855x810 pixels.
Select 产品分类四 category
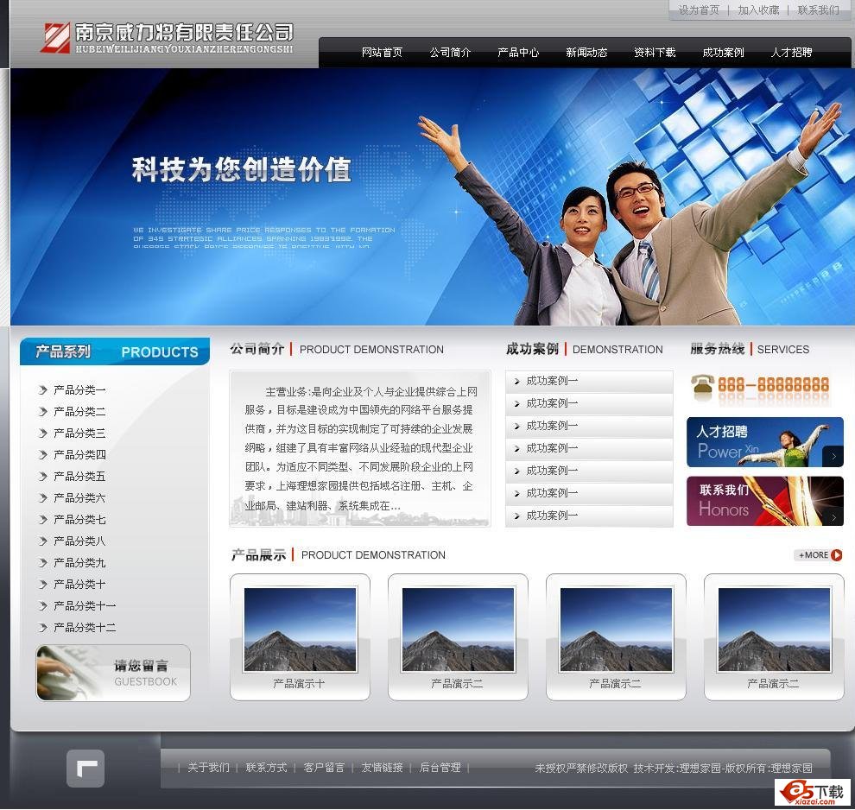point(79,454)
